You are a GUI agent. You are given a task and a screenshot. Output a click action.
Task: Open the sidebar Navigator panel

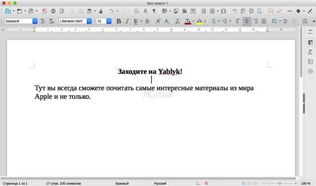311,71
